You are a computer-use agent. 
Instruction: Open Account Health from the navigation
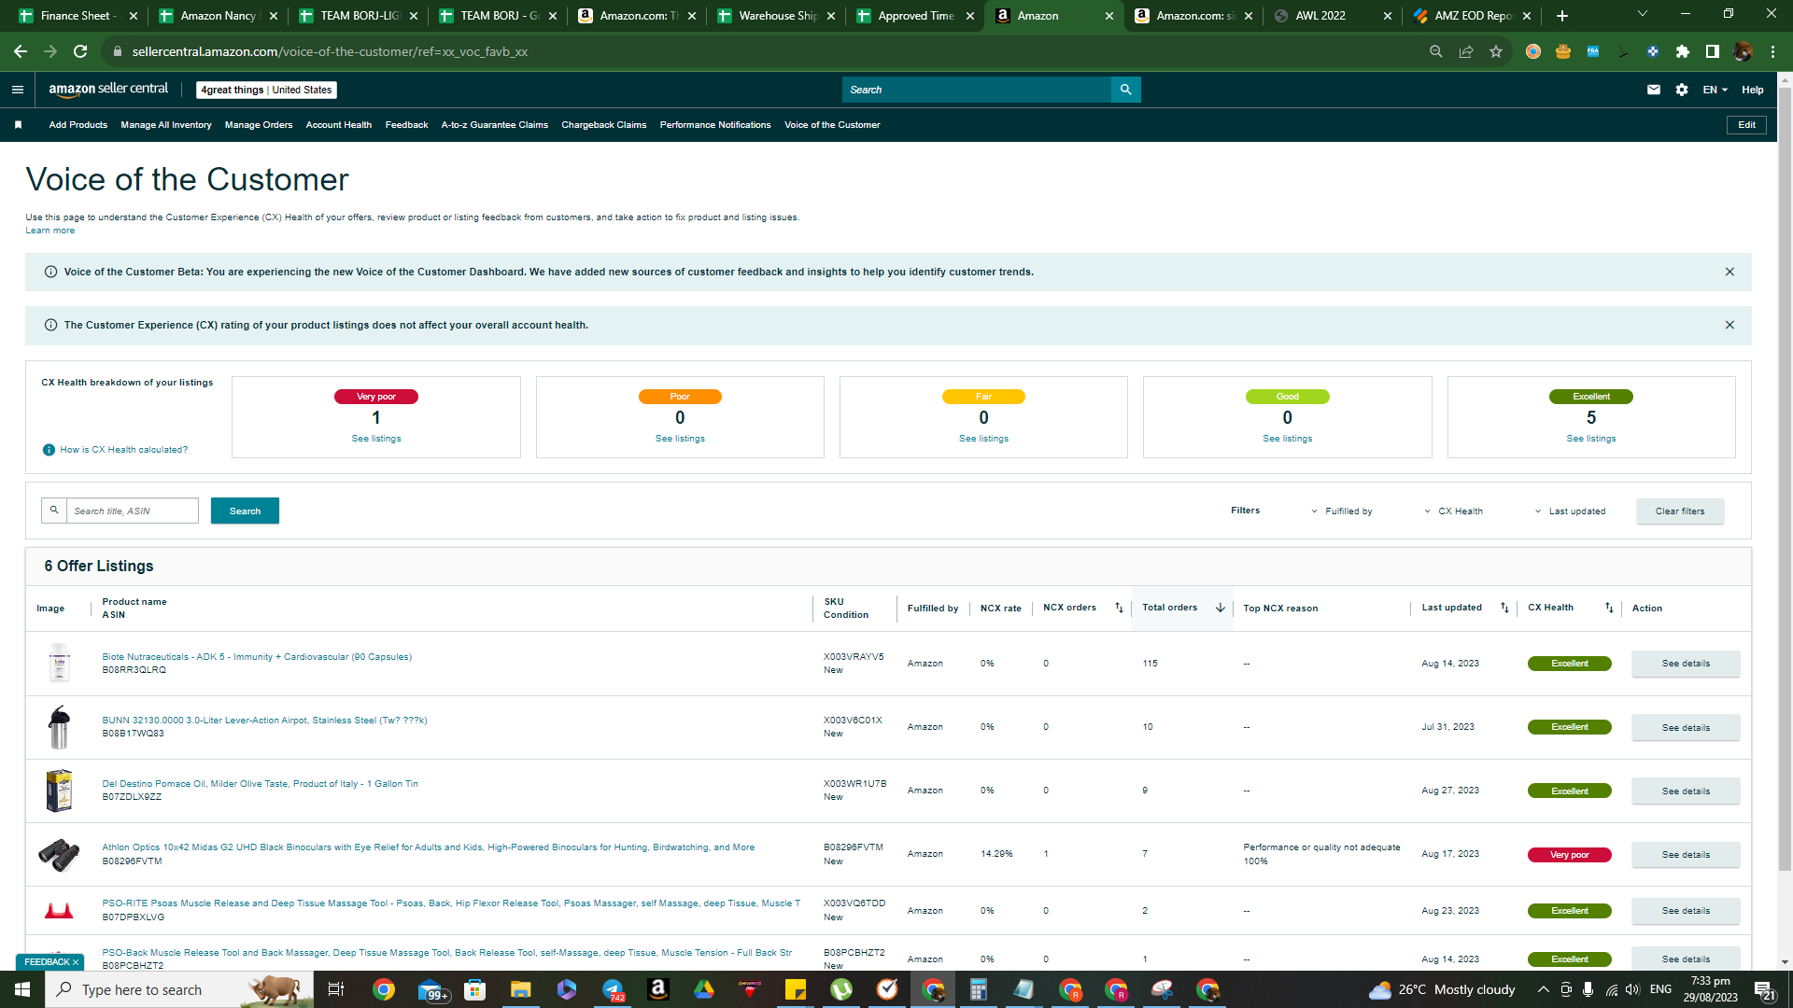tap(339, 125)
